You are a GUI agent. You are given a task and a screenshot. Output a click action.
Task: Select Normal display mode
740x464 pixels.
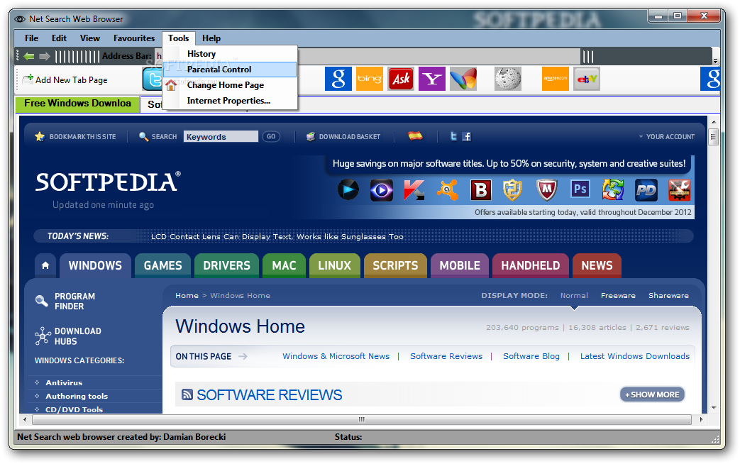click(x=574, y=295)
